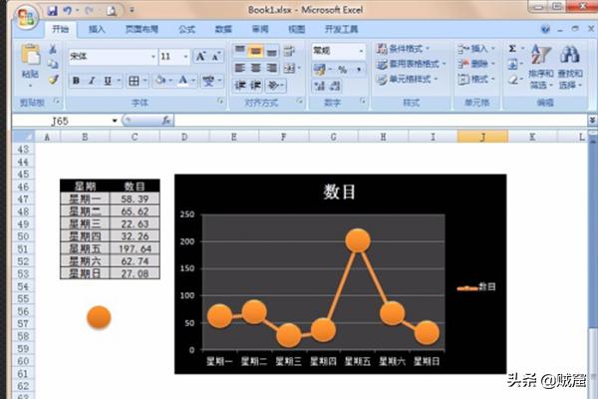Open number format dropdown
Viewport: 598px width, 399px height.
point(361,51)
